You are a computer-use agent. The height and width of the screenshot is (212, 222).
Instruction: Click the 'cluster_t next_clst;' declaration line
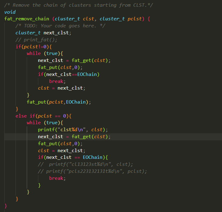pyautogui.click(x=45, y=33)
